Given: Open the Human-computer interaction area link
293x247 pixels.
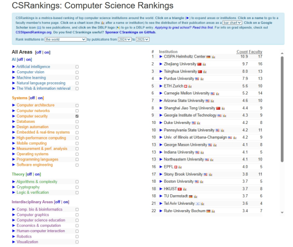Looking at the screenshot, I should [41, 231].
